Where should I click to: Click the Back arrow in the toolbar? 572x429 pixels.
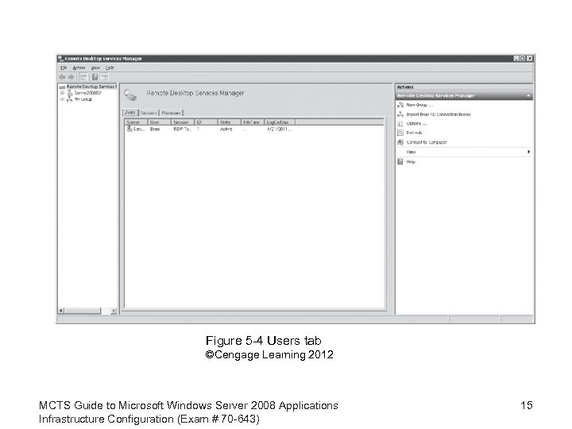62,77
